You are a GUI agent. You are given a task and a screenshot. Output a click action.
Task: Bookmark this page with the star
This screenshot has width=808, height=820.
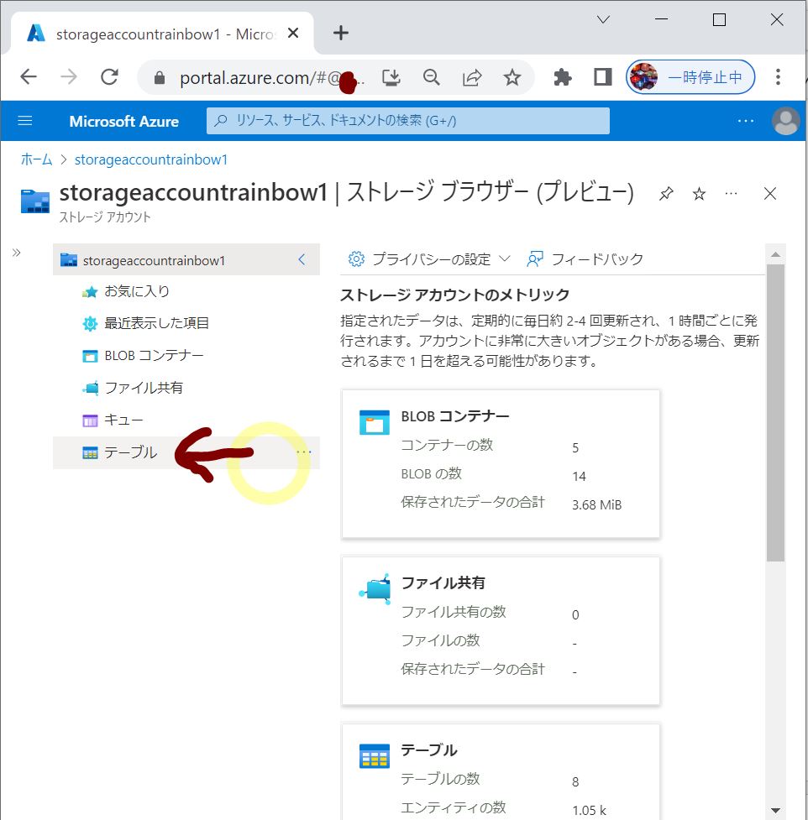[512, 78]
